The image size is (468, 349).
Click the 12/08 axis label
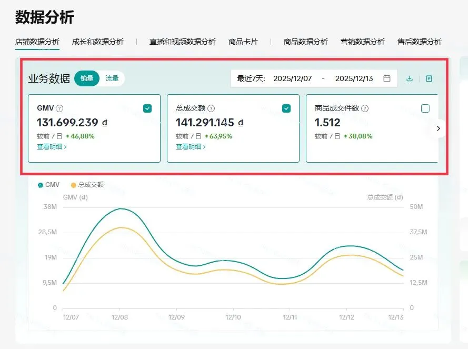120,317
